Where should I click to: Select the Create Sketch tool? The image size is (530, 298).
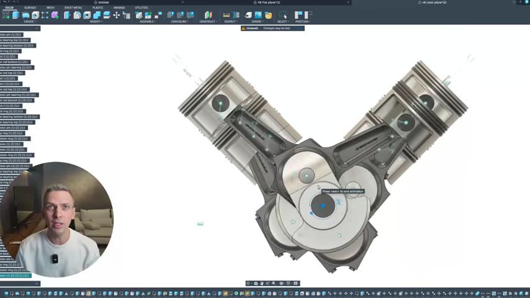[6, 15]
